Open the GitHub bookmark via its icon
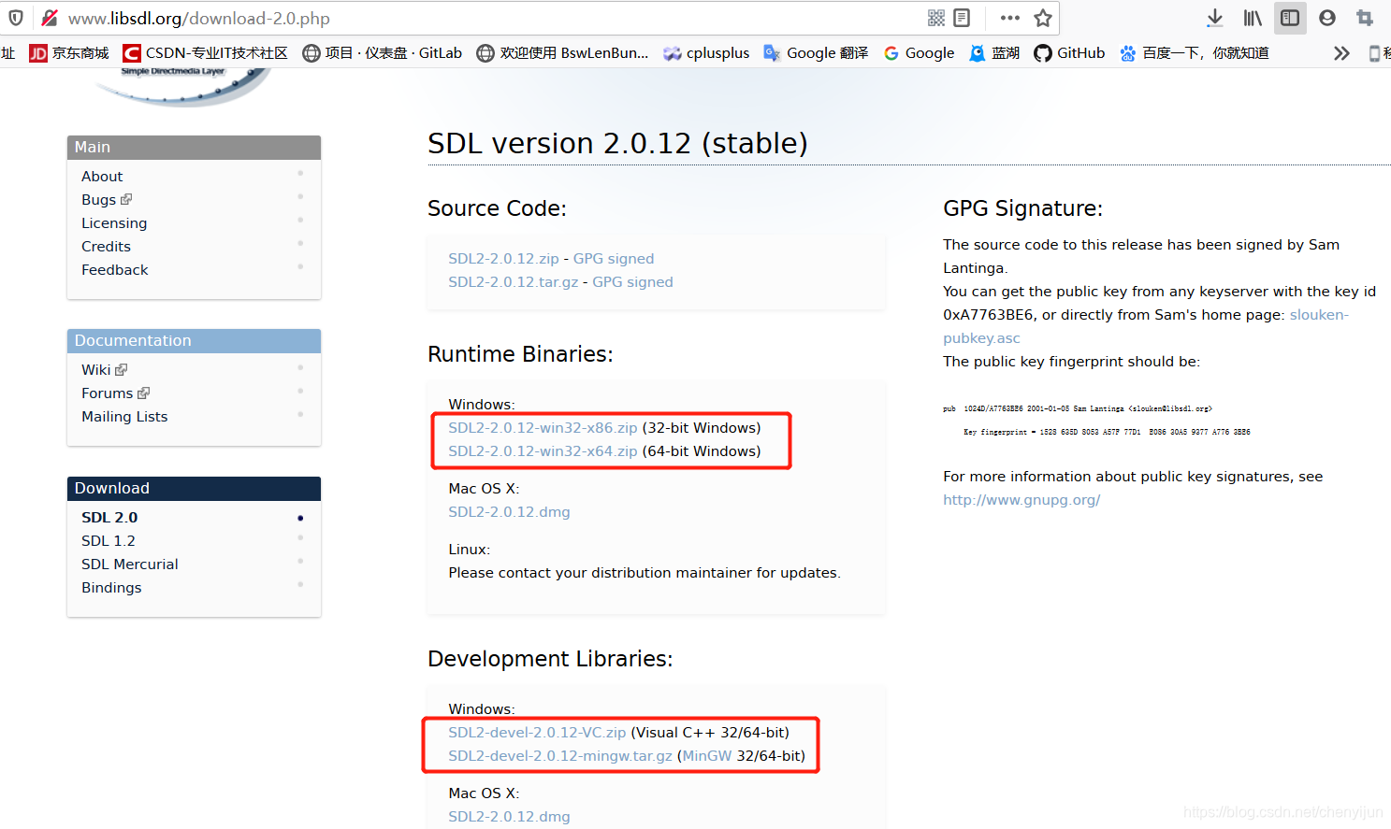 tap(1044, 52)
